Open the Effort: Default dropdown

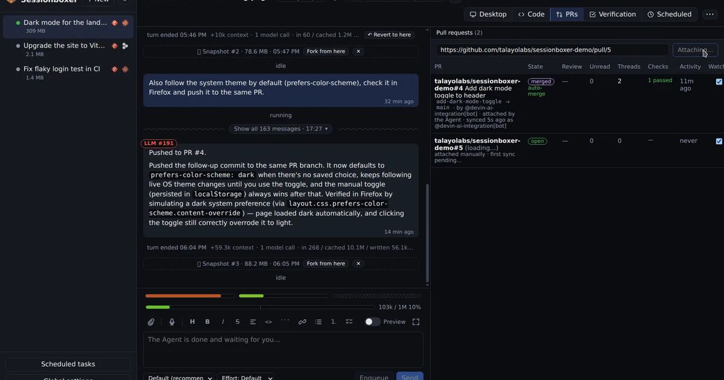pos(247,378)
